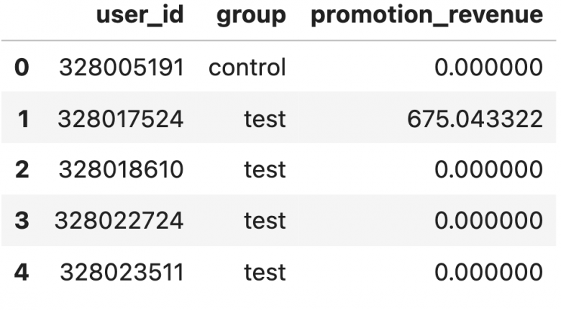Select row index 0

click(22, 67)
